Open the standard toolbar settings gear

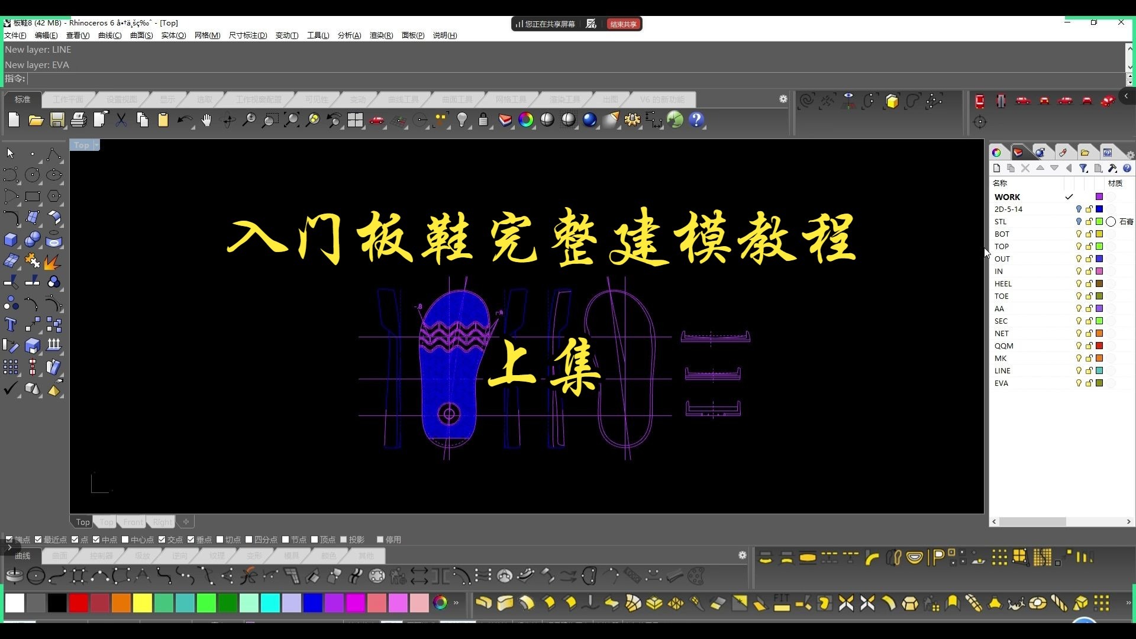coord(783,99)
